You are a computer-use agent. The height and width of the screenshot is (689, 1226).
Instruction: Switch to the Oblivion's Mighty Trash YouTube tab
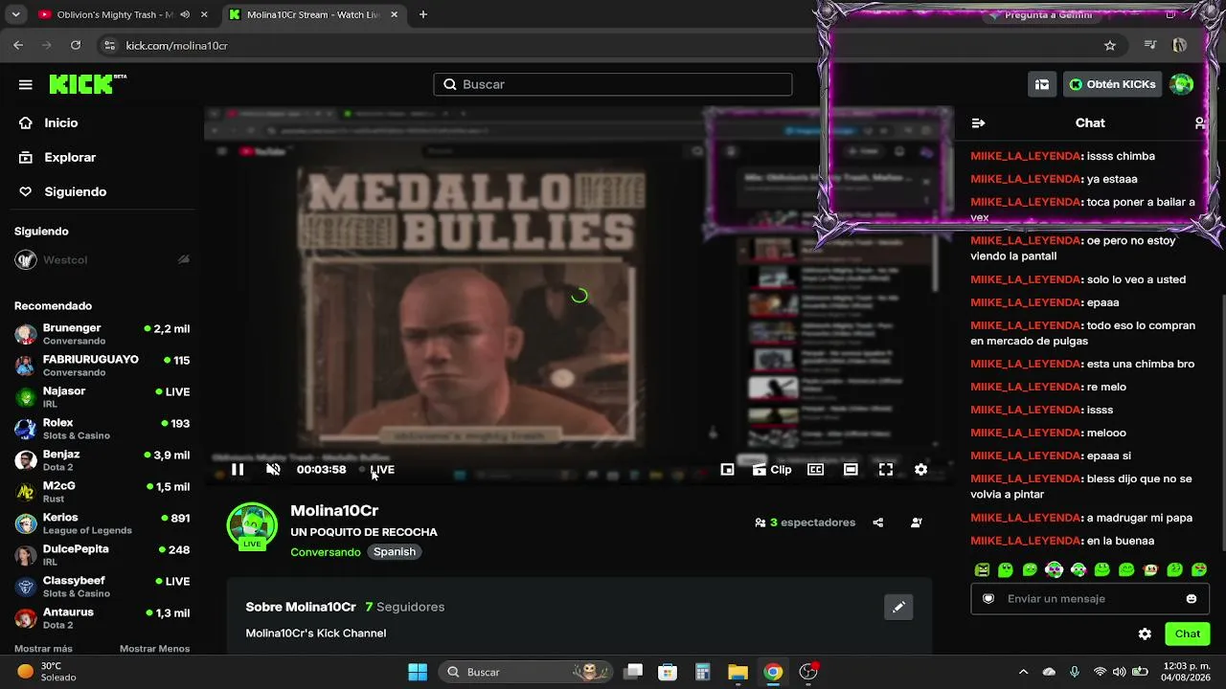pos(115,14)
